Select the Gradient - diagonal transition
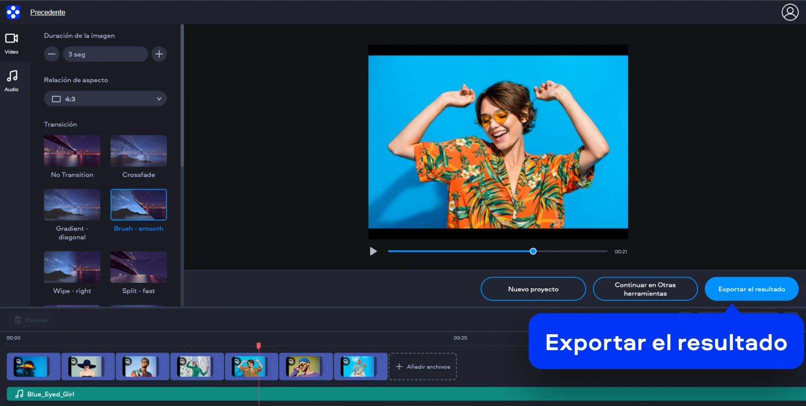The height and width of the screenshot is (406, 806). click(x=72, y=204)
